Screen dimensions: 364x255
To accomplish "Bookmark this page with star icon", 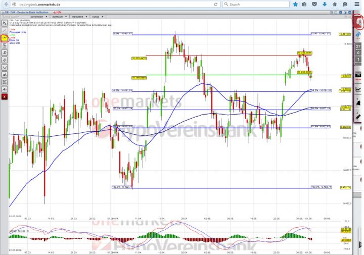I will (x=295, y=4).
